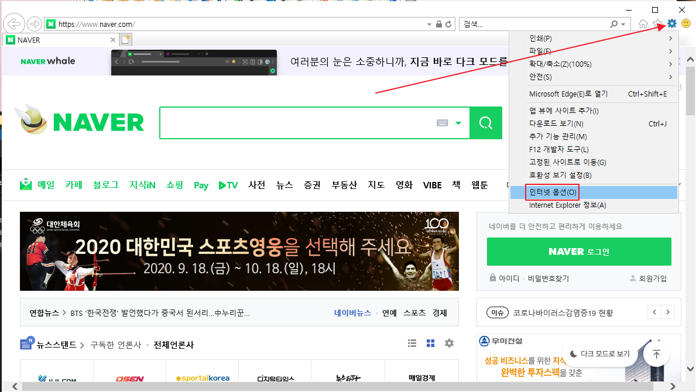
Task: Open the VIBE link
Action: (x=432, y=185)
